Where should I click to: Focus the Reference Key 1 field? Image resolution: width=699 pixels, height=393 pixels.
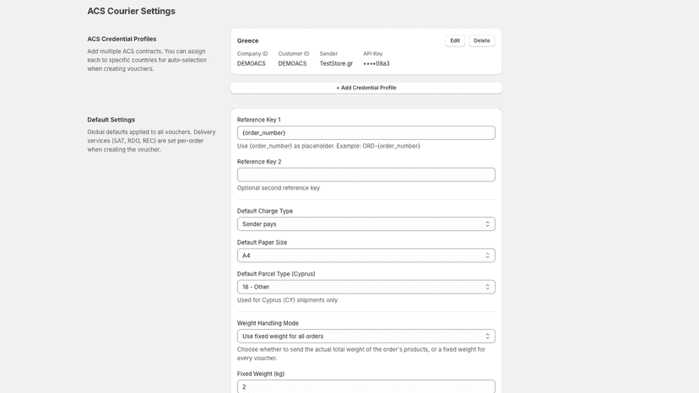[366, 132]
